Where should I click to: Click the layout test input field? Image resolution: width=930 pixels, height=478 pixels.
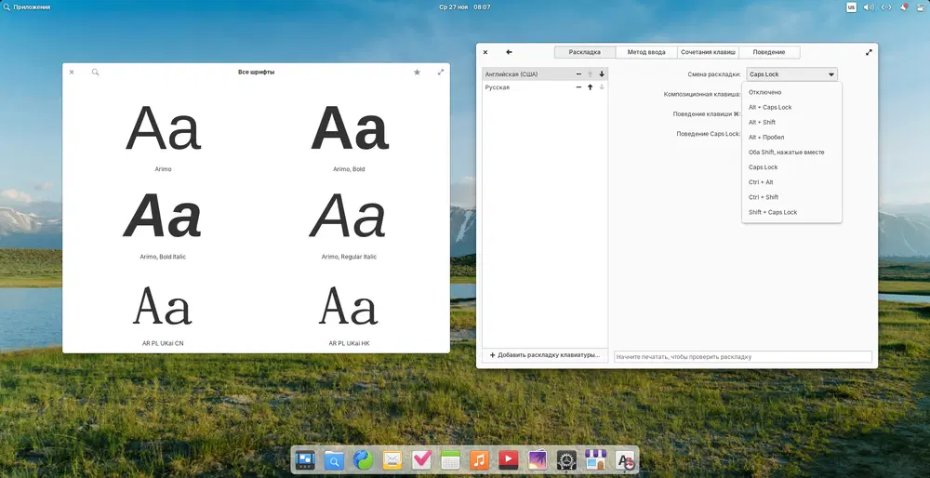click(742, 356)
